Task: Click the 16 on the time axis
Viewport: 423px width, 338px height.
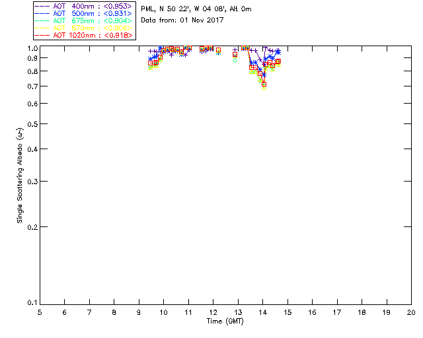Action: pos(313,312)
